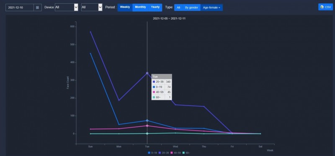Screen dimensions: 335x156
Task: Export data with the CSV button
Action: click(326, 7)
